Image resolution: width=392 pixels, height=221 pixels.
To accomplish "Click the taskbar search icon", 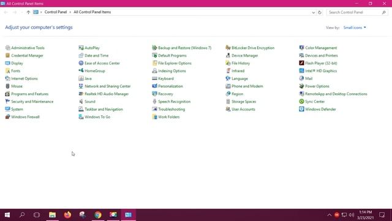I will click(22, 215).
